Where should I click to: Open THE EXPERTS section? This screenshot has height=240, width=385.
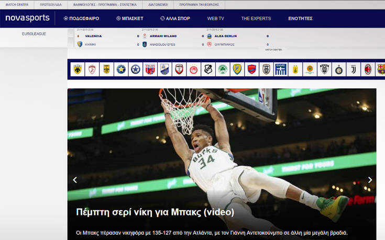(x=256, y=18)
